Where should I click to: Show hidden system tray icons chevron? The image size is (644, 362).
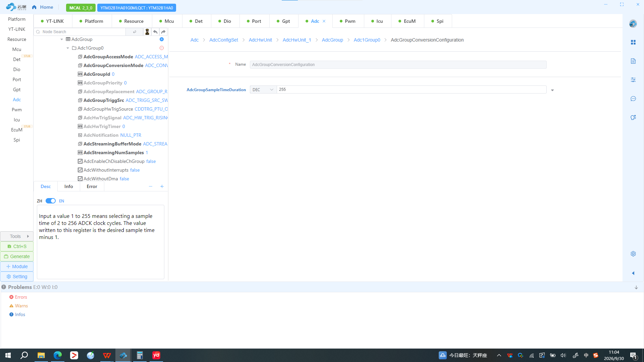(x=499, y=355)
